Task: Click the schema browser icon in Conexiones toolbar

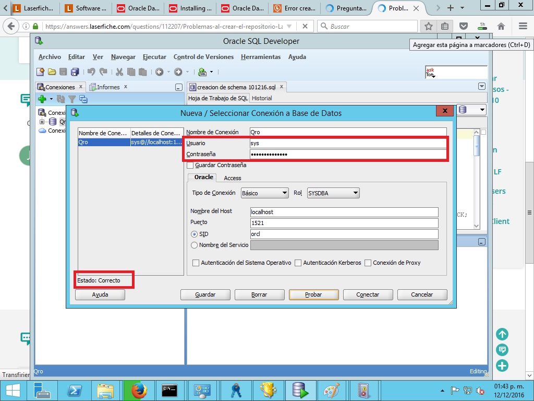Action: coord(83,99)
